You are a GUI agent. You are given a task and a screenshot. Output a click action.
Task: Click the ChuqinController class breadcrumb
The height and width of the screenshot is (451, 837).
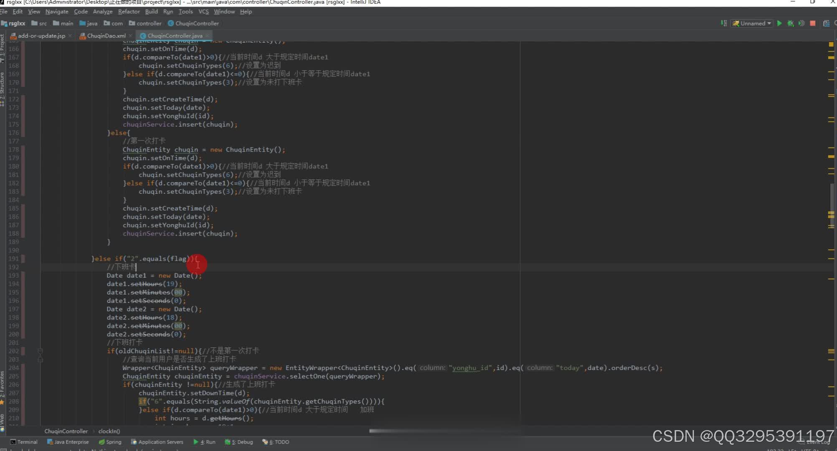[193, 23]
